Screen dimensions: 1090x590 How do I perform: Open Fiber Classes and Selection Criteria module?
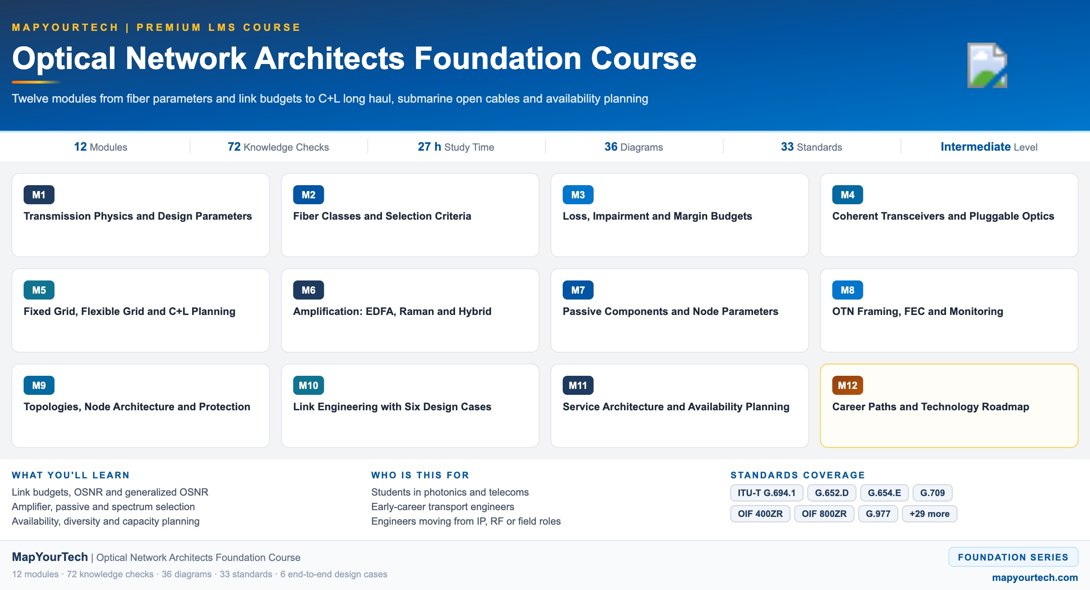[x=410, y=215]
